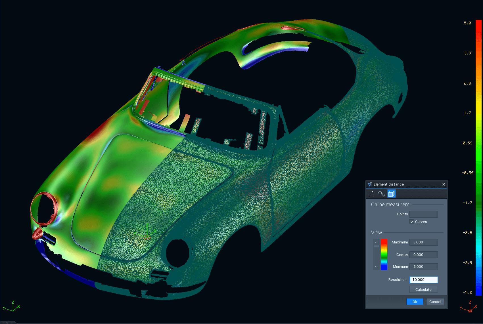This screenshot has height=324, width=483.
Task: Click the Element distance dialog title icon
Action: tap(370, 184)
